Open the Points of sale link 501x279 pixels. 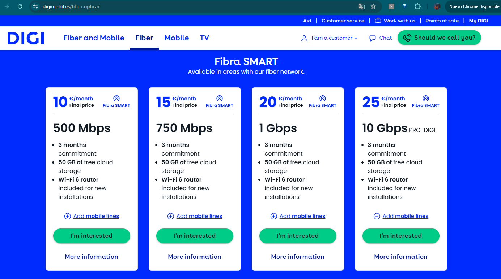[442, 21]
